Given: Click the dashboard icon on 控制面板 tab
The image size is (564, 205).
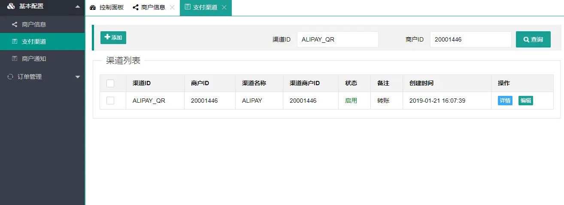Looking at the screenshot, I should 93,7.
